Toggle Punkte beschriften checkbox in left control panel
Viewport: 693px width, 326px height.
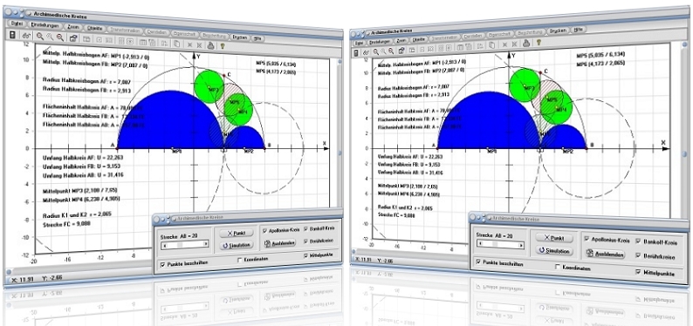coord(162,265)
